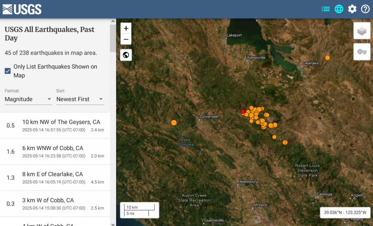Open the map layers button
The image size is (373, 226).
coord(362,31)
